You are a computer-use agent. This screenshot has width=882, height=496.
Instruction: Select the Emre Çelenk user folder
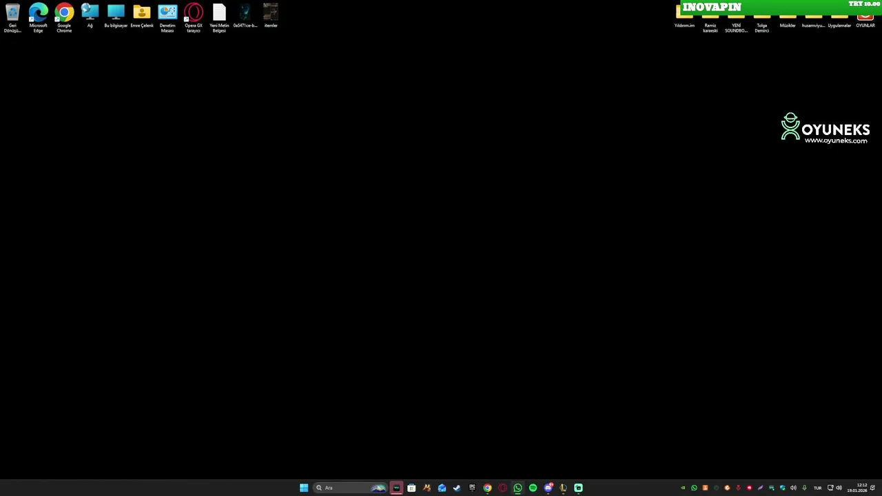142,17
